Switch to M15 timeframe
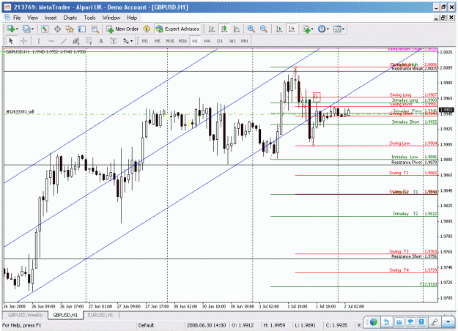This screenshot has width=458, height=331. (170, 41)
